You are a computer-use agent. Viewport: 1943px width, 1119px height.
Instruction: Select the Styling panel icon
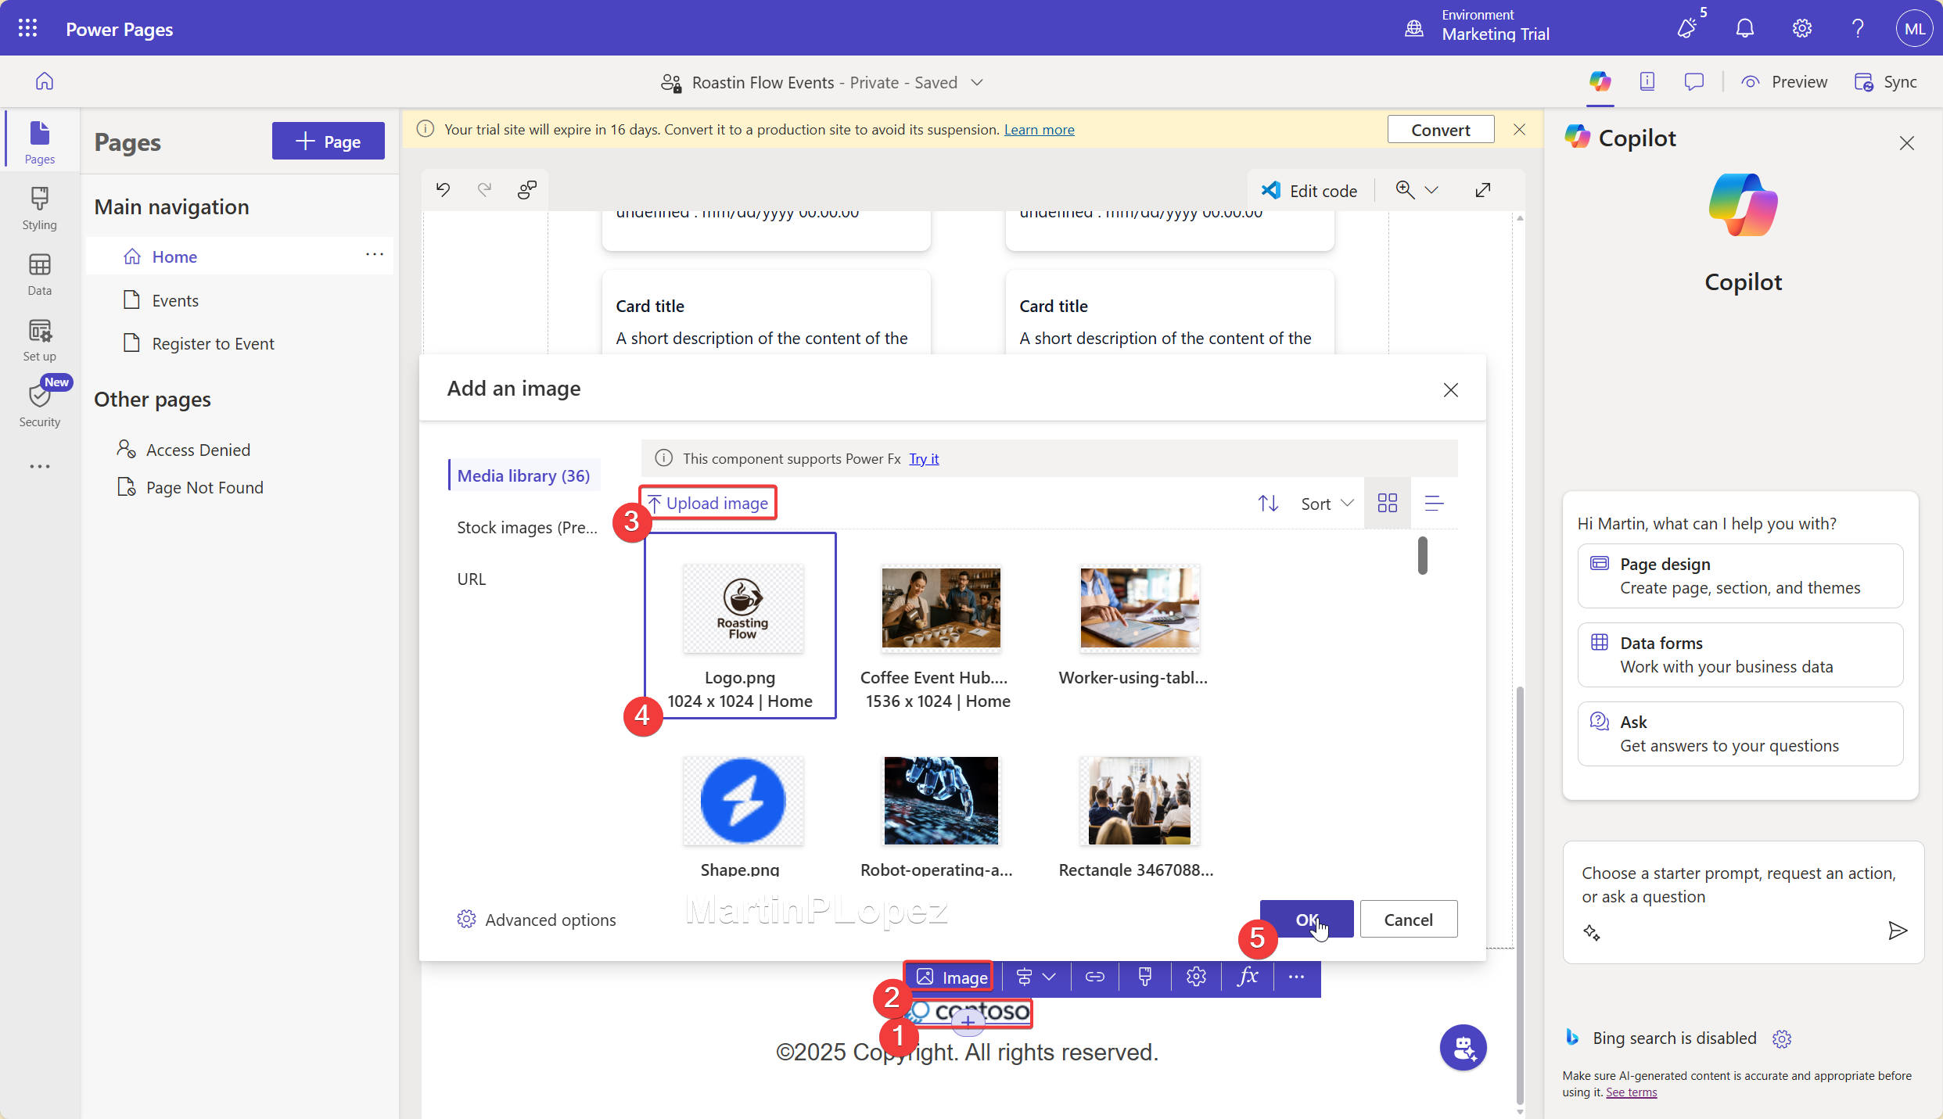point(39,206)
